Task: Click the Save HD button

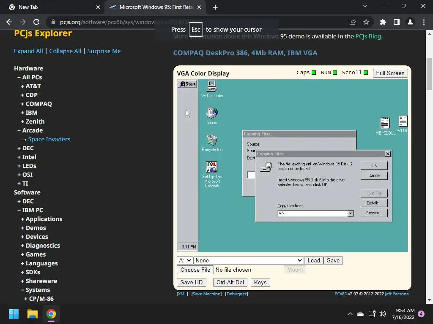Action: (x=192, y=282)
